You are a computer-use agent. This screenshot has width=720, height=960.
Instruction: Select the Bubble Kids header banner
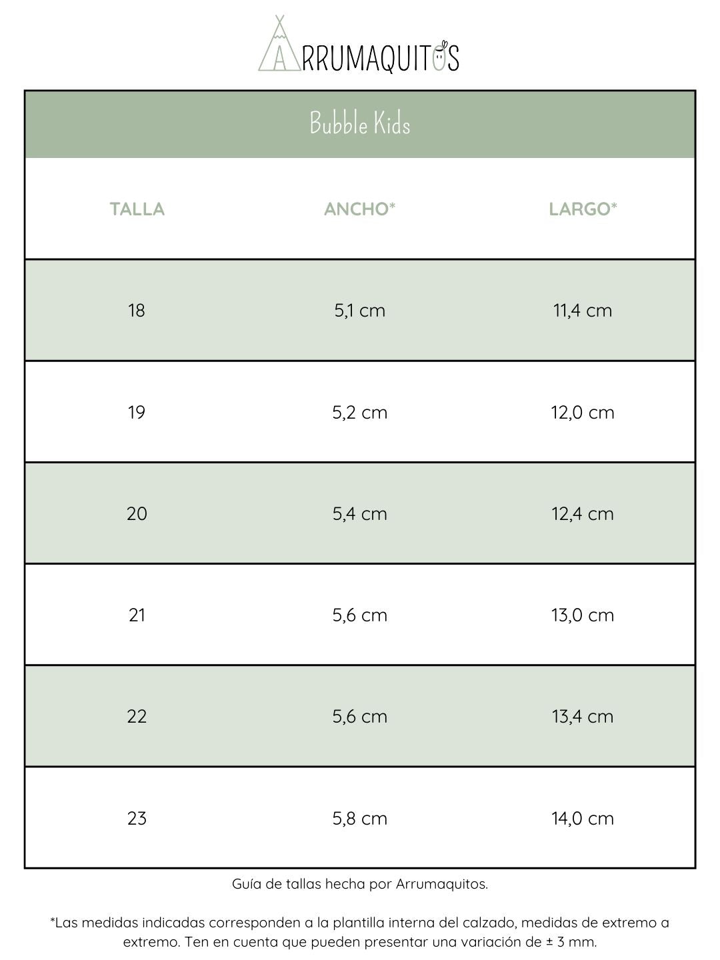[360, 124]
